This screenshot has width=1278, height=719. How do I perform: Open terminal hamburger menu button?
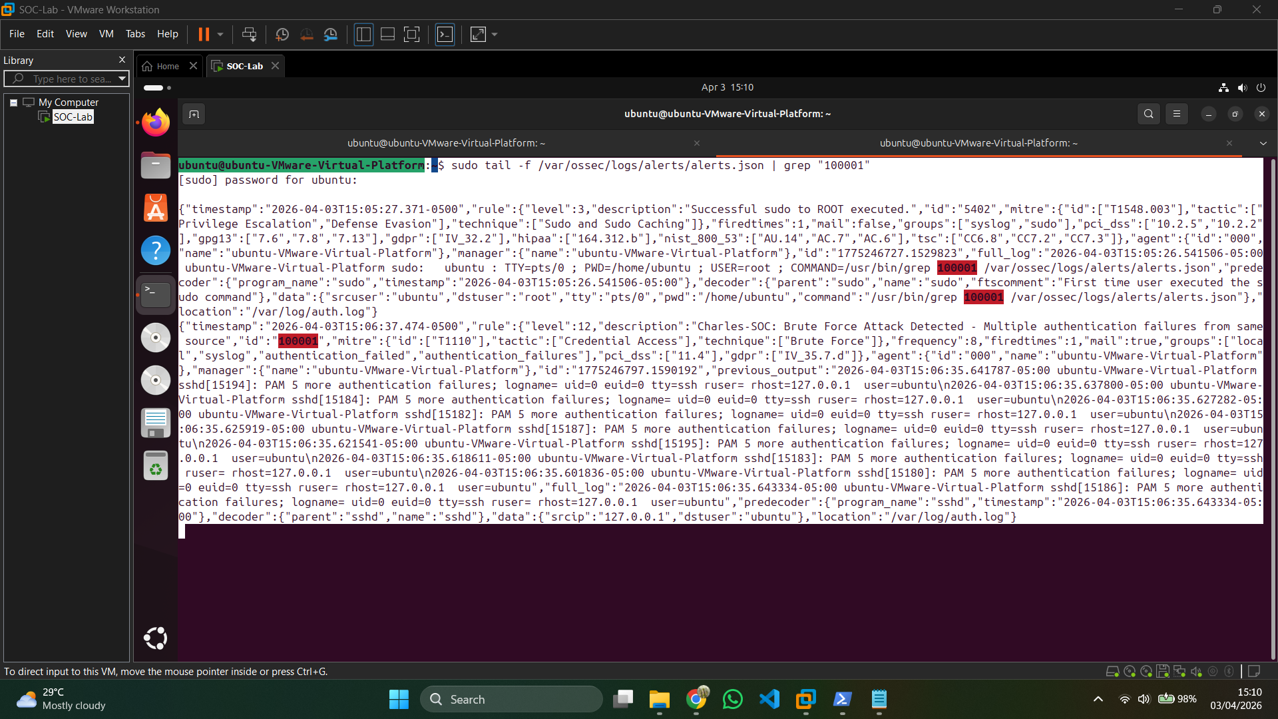point(1176,114)
